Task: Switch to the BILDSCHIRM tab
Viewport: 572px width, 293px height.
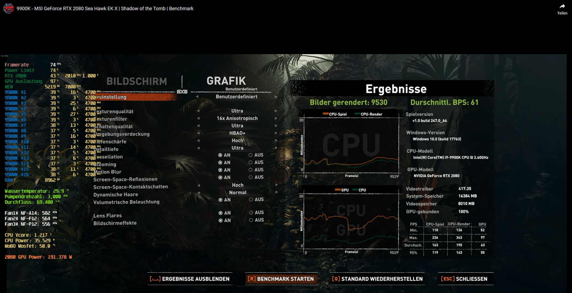Action: (137, 81)
